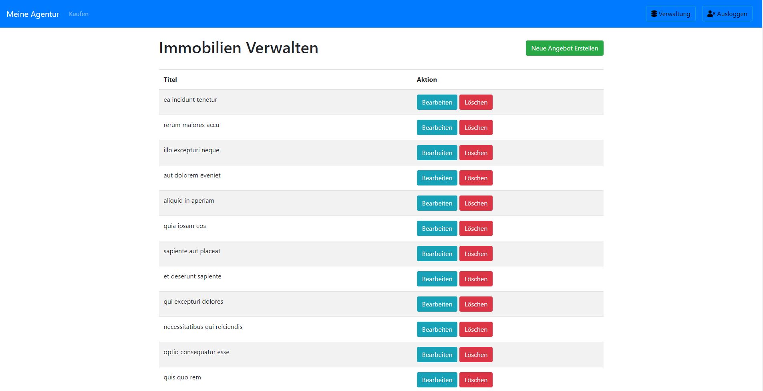Delete the 'aliquid in aperiam' row

click(476, 203)
